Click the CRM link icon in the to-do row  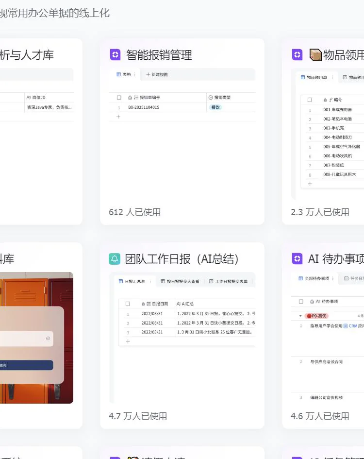tap(346, 326)
